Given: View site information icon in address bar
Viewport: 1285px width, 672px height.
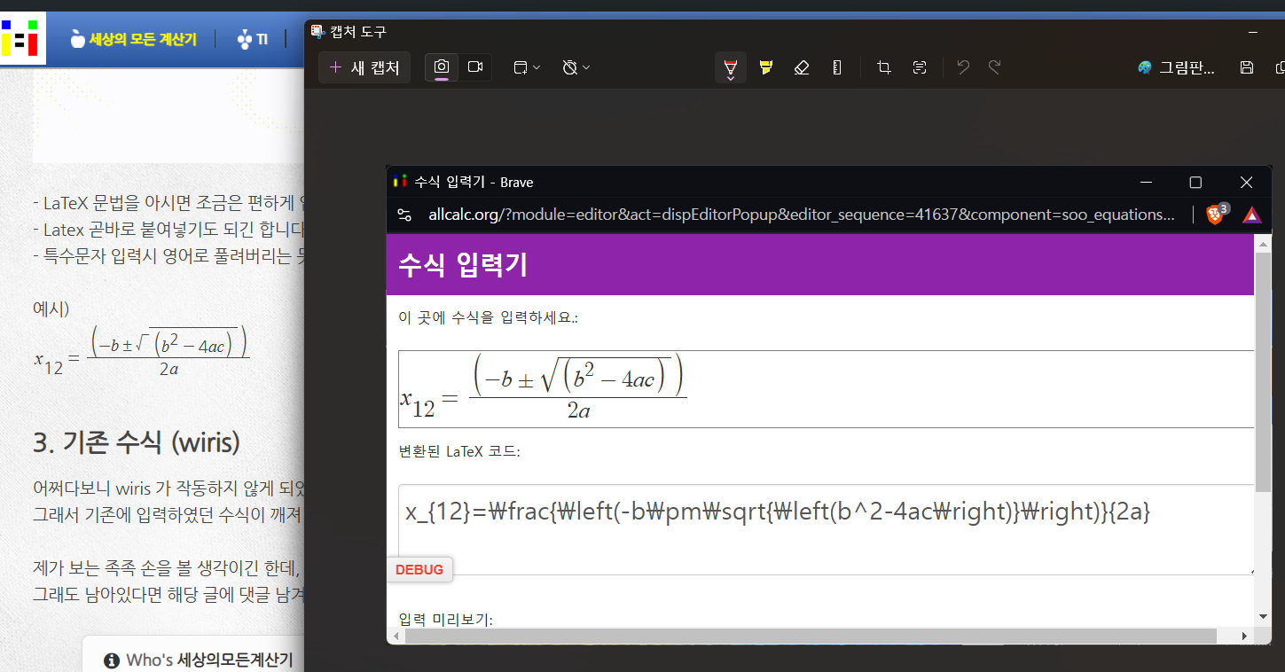Looking at the screenshot, I should pyautogui.click(x=404, y=215).
